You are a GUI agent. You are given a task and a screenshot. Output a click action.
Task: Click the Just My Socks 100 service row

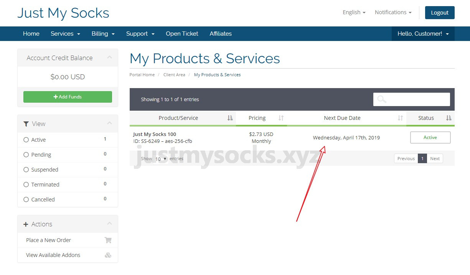point(292,138)
